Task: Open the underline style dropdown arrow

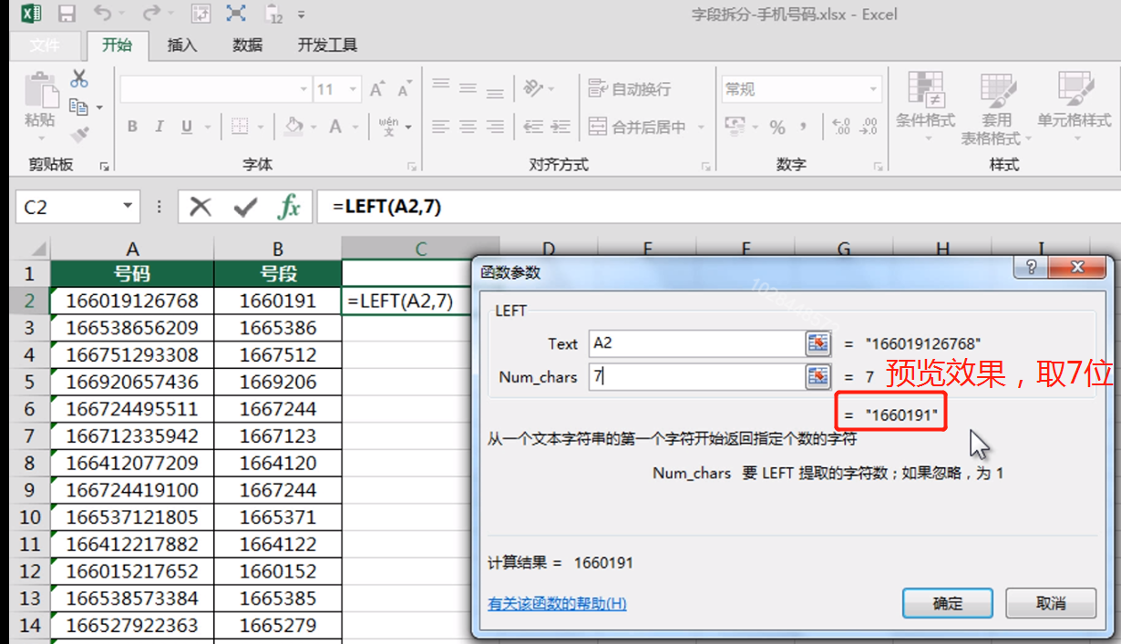Action: pyautogui.click(x=208, y=127)
